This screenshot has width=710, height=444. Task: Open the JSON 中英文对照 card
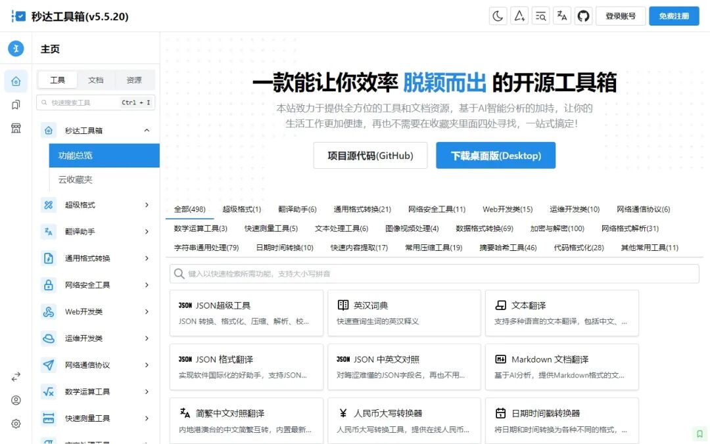(x=404, y=366)
